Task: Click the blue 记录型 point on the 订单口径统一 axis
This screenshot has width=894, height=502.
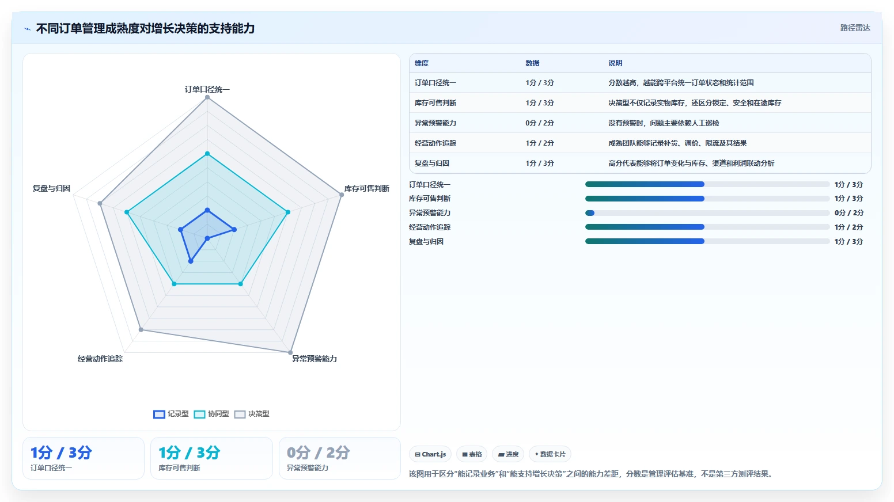Action: (x=207, y=210)
